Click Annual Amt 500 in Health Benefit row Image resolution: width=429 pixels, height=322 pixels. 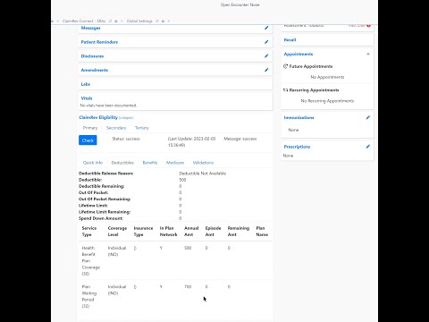188,248
